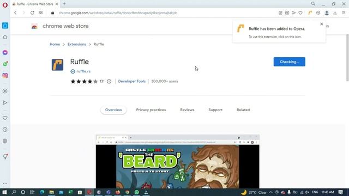
Task: Click the page vertical scrollbar
Action: [347, 58]
